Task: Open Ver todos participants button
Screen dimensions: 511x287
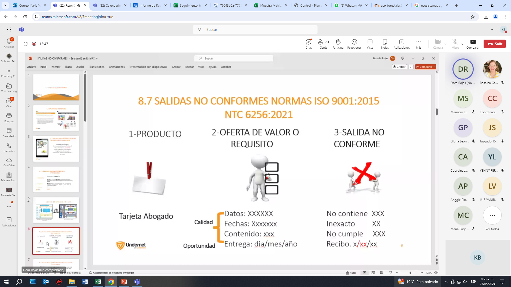Action: pos(492,218)
